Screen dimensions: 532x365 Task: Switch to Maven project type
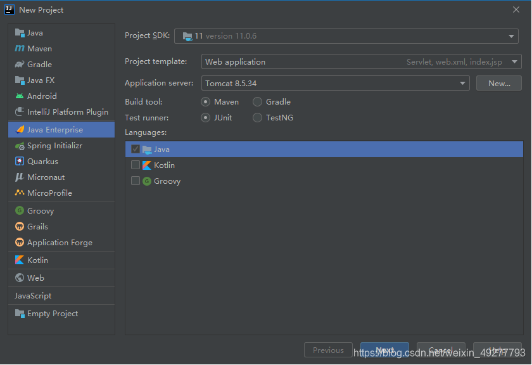point(61,49)
